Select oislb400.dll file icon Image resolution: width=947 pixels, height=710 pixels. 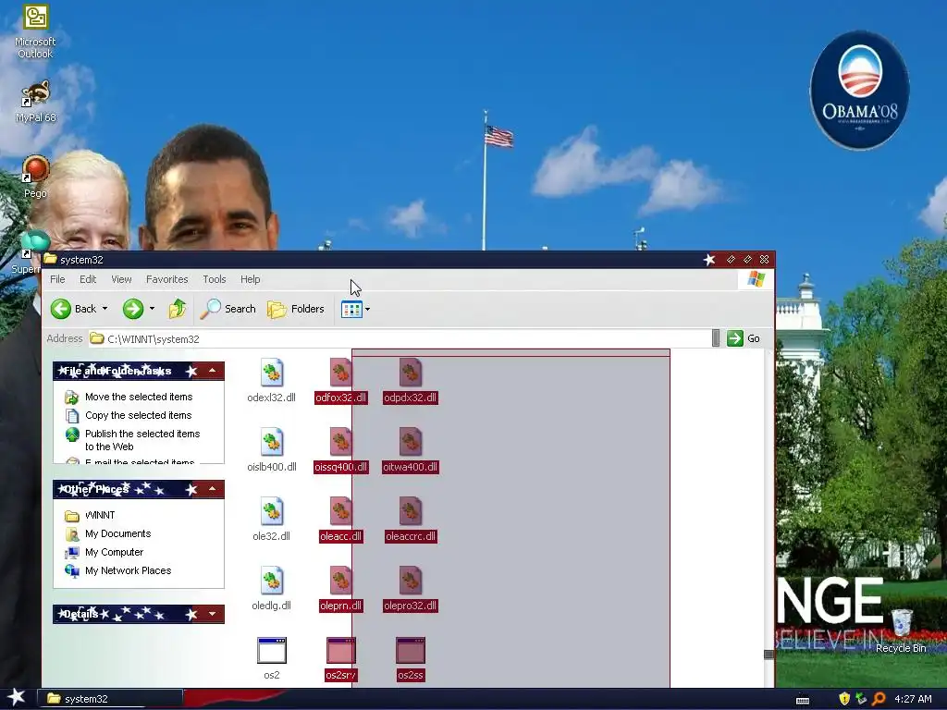(x=272, y=441)
